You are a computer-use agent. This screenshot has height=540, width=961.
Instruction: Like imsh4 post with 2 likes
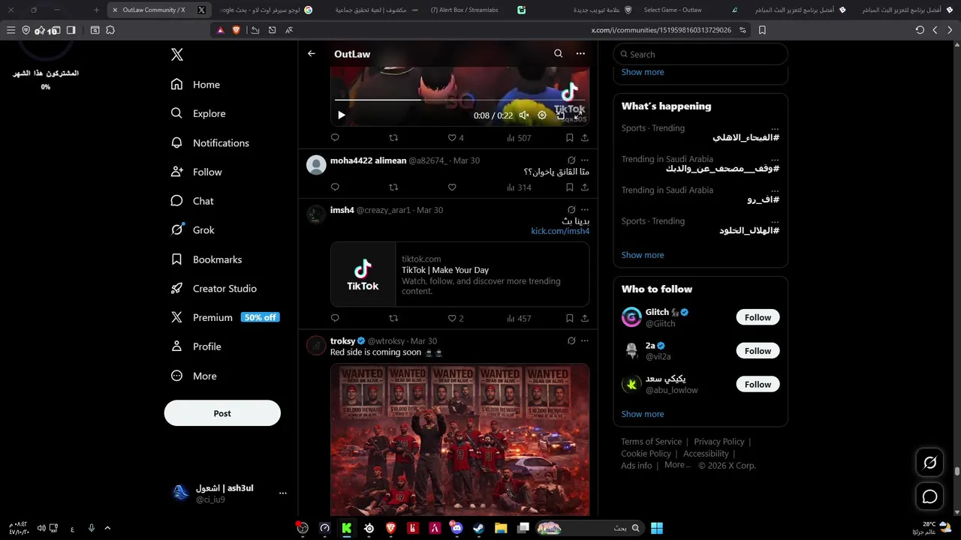point(456,318)
